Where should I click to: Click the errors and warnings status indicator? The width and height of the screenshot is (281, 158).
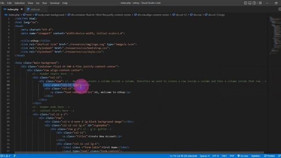5,156
